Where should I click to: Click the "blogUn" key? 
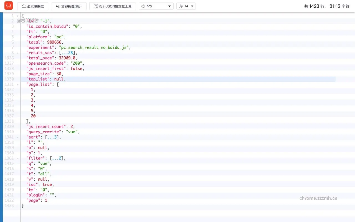[x=35, y=195]
